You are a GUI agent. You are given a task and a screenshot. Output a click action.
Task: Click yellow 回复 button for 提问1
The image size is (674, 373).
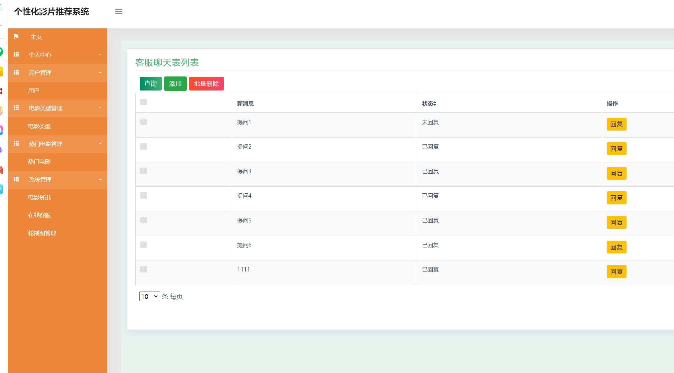pyautogui.click(x=616, y=124)
